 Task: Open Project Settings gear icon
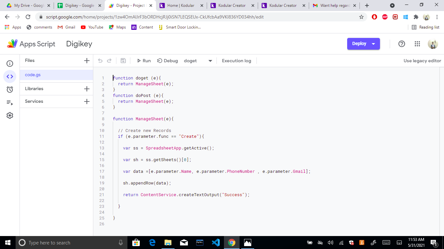point(10,115)
